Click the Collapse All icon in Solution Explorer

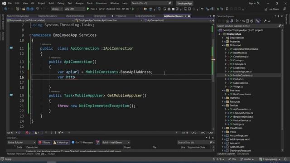pos(247,21)
